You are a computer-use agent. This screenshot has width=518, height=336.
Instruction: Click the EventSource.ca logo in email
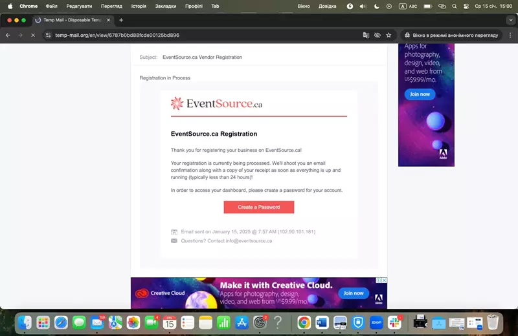(216, 103)
